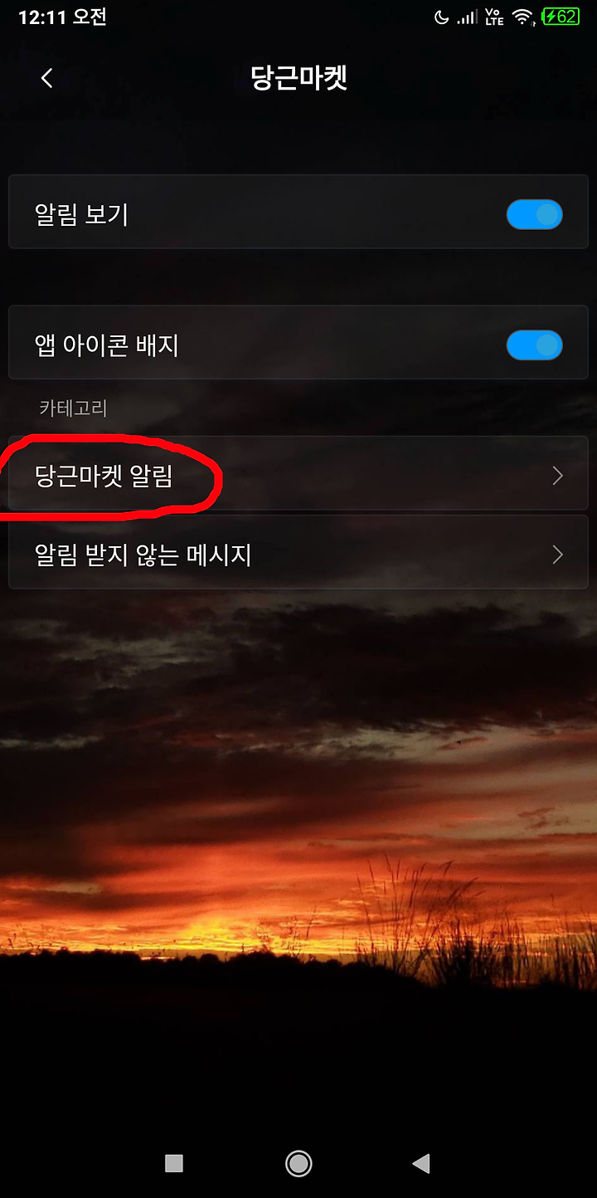Tap the battery indicator showing 62
Screen dimensions: 597x1198
(561, 17)
